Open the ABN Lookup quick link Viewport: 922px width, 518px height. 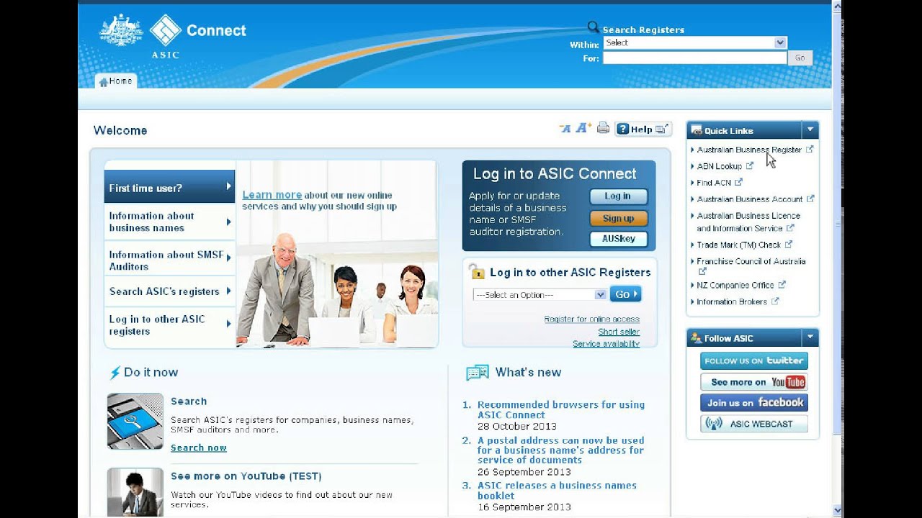(720, 166)
